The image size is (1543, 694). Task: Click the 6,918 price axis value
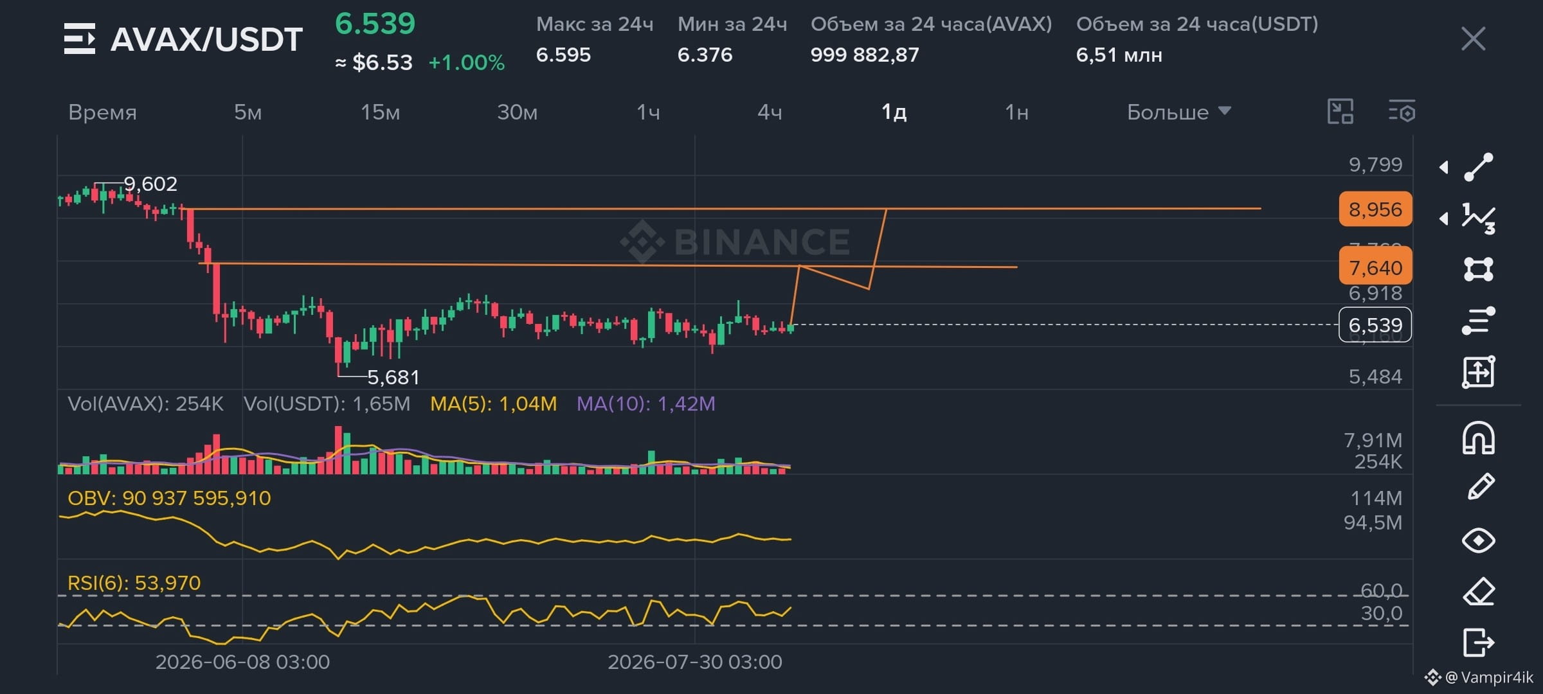[1375, 294]
